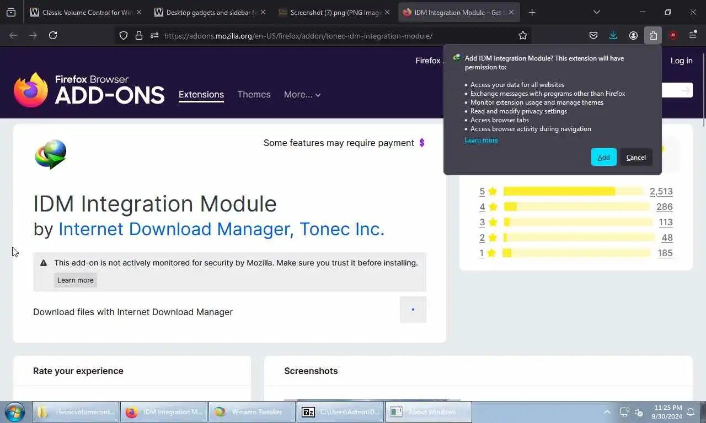The height and width of the screenshot is (423, 706).
Task: Click the 5 star rating bar
Action: (x=573, y=191)
